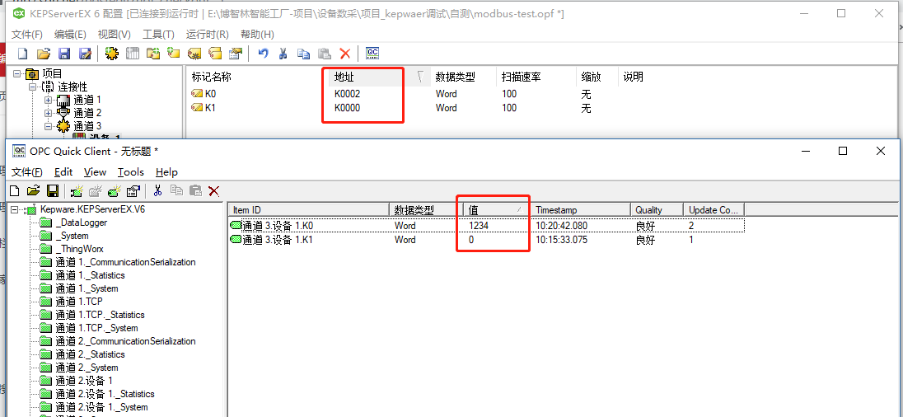This screenshot has height=417, width=903.
Task: Open Properties icon in KEPServerEX toolbar
Action: coord(236,54)
